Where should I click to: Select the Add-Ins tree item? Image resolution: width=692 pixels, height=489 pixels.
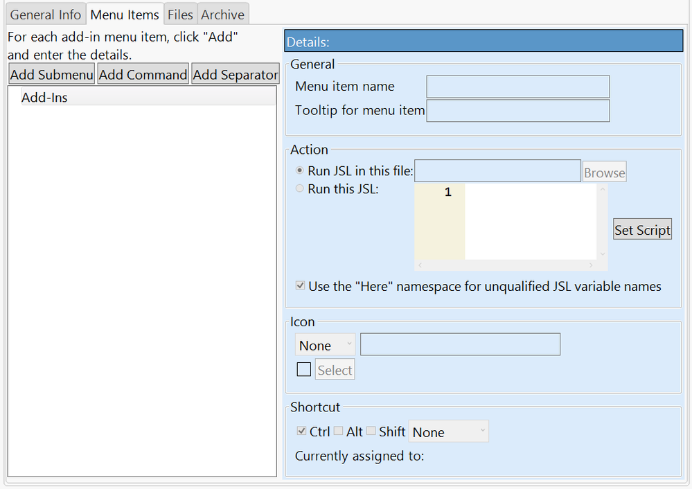click(x=45, y=98)
